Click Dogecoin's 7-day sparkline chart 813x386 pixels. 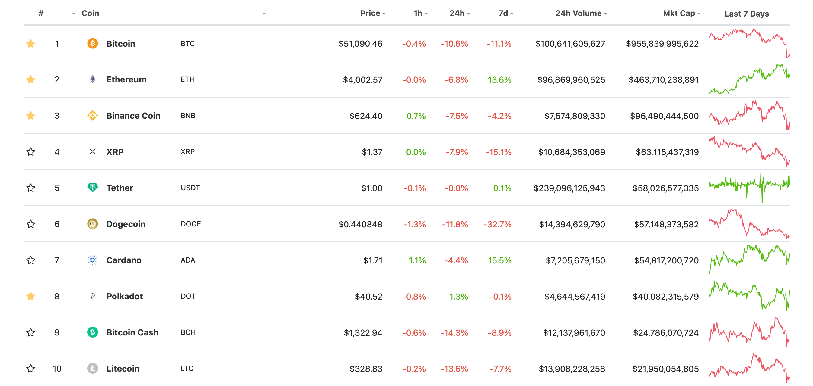(x=749, y=224)
